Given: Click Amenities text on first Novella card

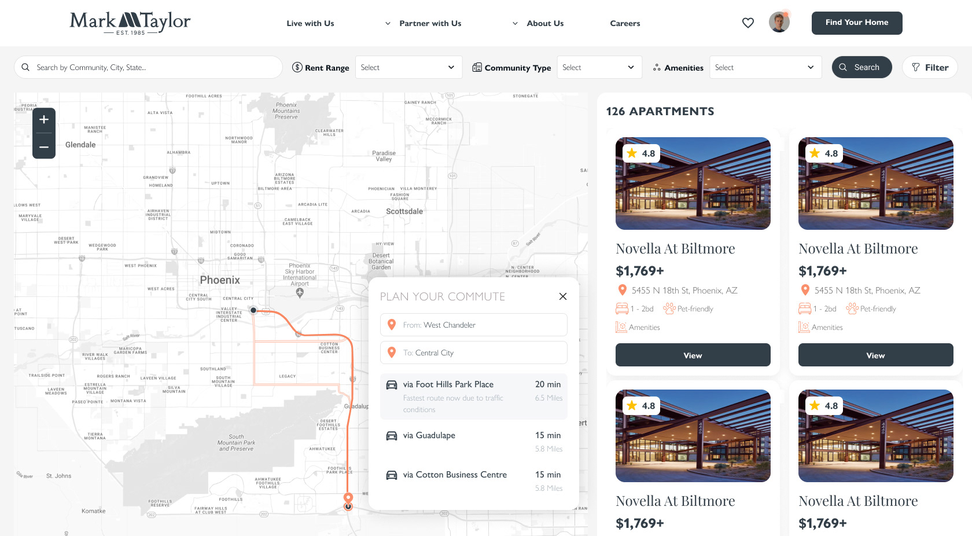Looking at the screenshot, I should 645,328.
